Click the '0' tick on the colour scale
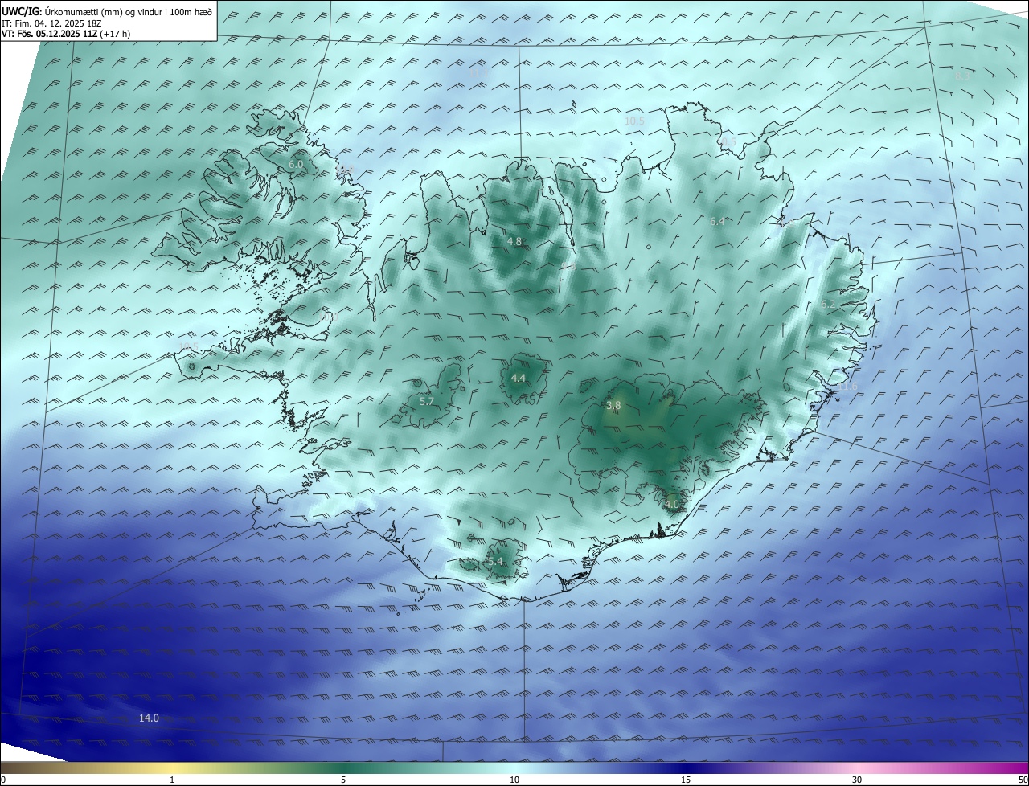Screen dimensions: 1029x786 coord(3,780)
